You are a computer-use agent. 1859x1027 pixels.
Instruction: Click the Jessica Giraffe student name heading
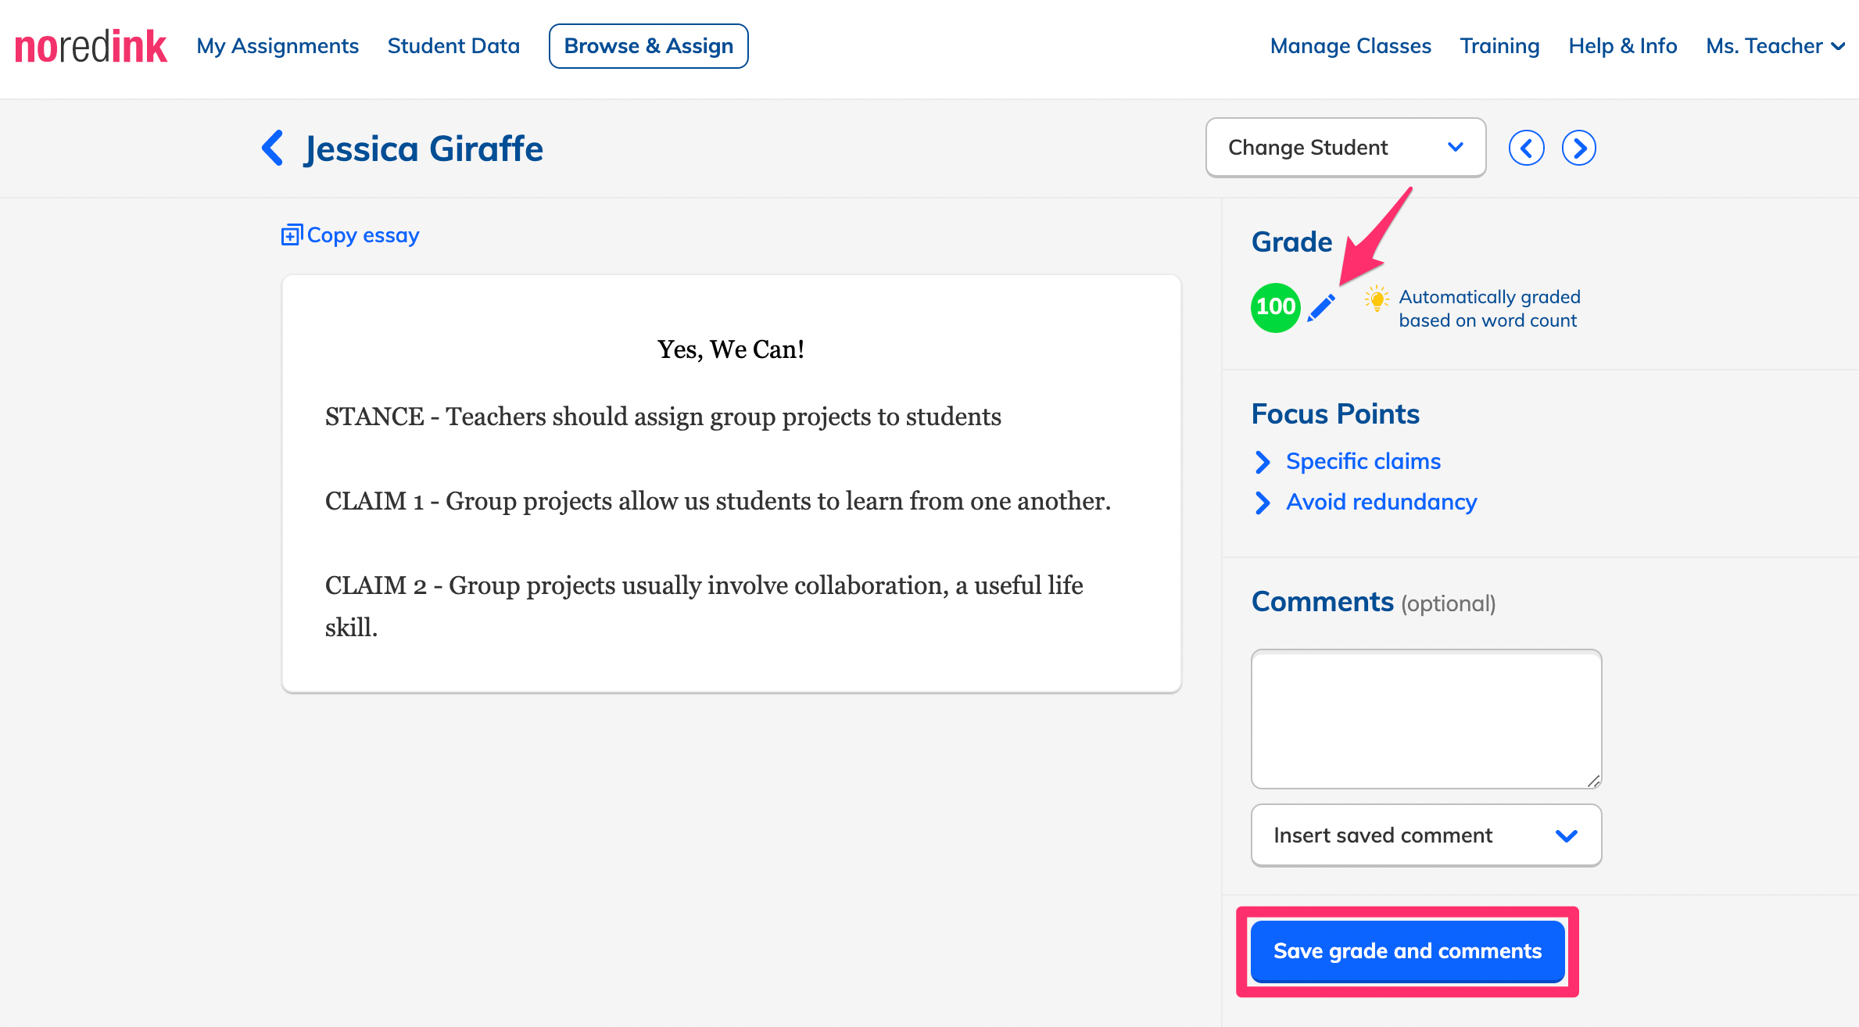tap(424, 149)
